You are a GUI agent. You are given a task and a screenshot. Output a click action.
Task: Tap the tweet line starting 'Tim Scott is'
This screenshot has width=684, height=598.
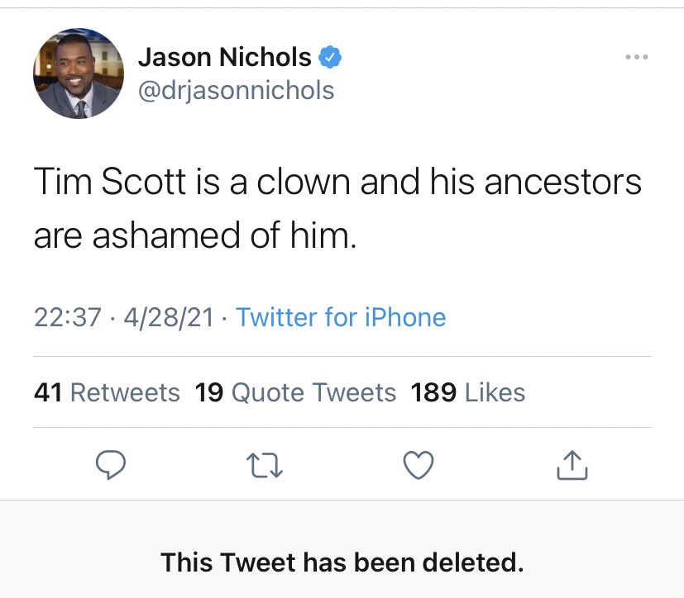pyautogui.click(x=337, y=182)
